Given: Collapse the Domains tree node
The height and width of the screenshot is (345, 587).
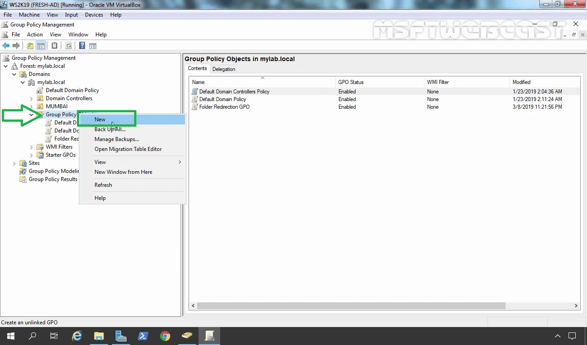Looking at the screenshot, I should (x=14, y=74).
